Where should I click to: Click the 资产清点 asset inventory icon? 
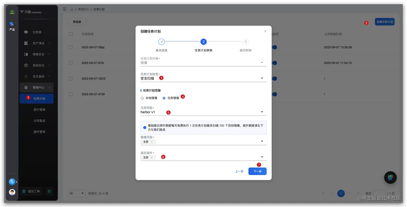coord(26,43)
